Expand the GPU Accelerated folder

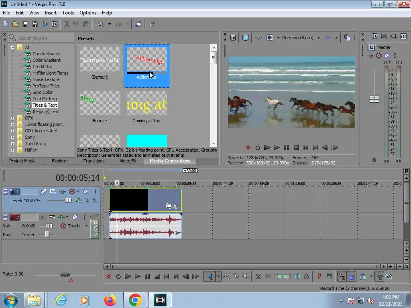point(12,131)
